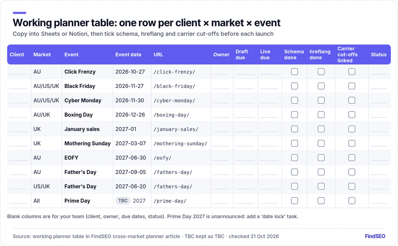This screenshot has width=398, height=246.
Task: Click the Client column header
Action: click(17, 55)
